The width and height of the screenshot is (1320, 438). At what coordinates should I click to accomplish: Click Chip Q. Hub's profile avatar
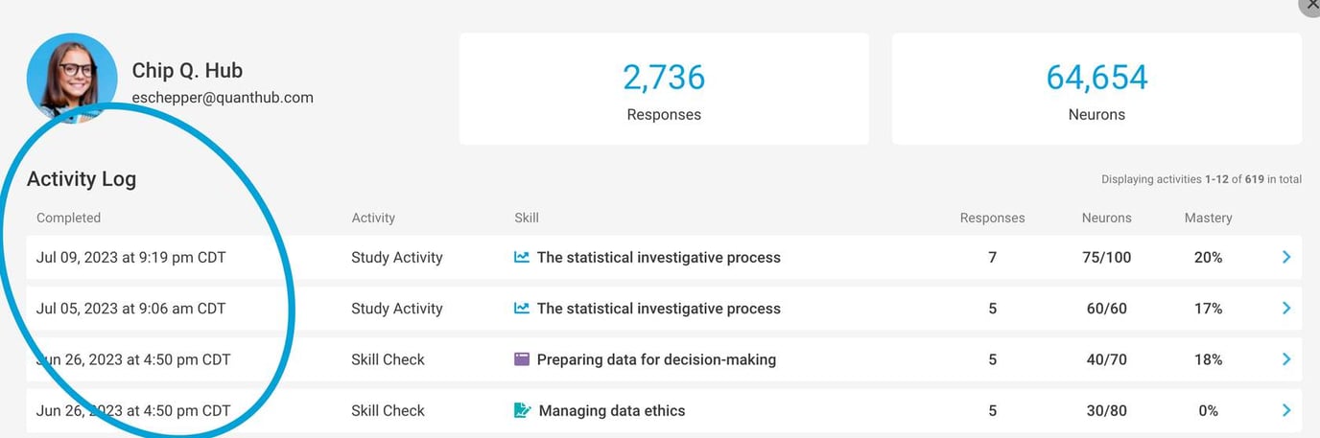(72, 78)
